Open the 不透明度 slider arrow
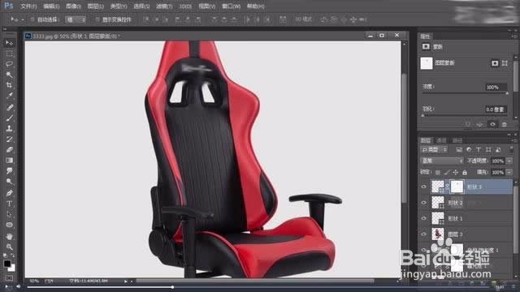 click(509, 161)
